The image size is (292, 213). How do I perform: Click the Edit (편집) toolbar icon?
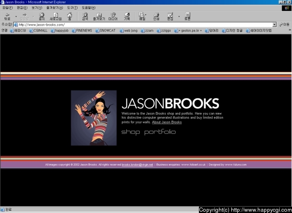pyautogui.click(x=170, y=16)
